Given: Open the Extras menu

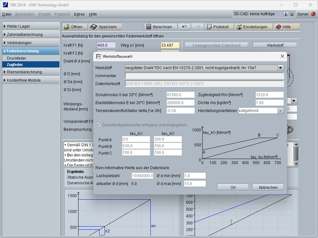Looking at the screenshot, I should (x=78, y=14).
